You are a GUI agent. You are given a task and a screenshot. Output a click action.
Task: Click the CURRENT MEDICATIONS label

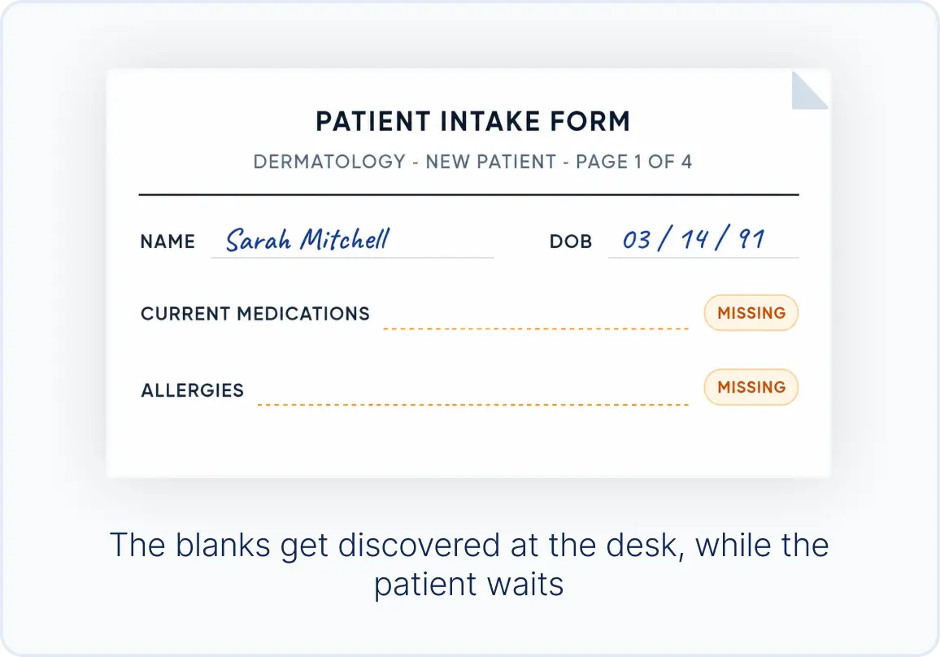[255, 314]
